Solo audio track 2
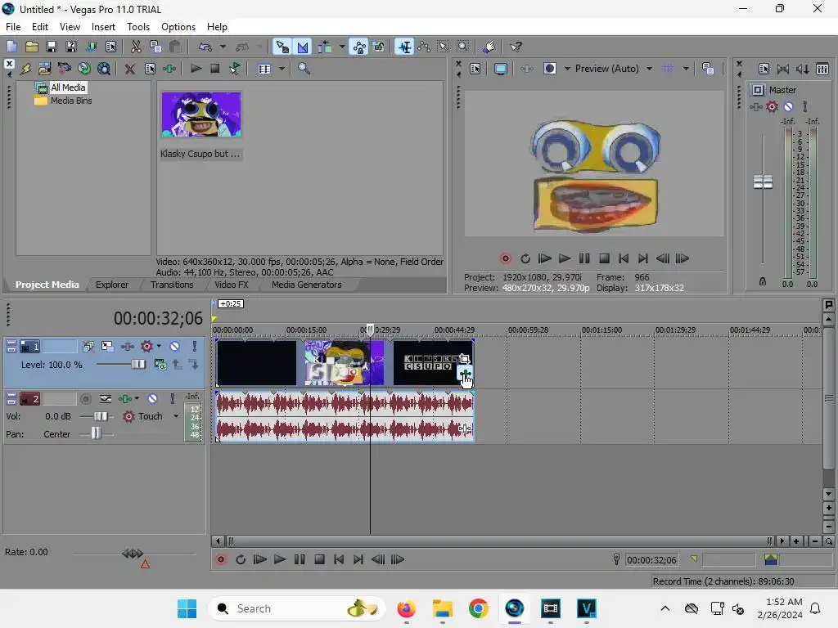The image size is (838, 628). [x=172, y=398]
